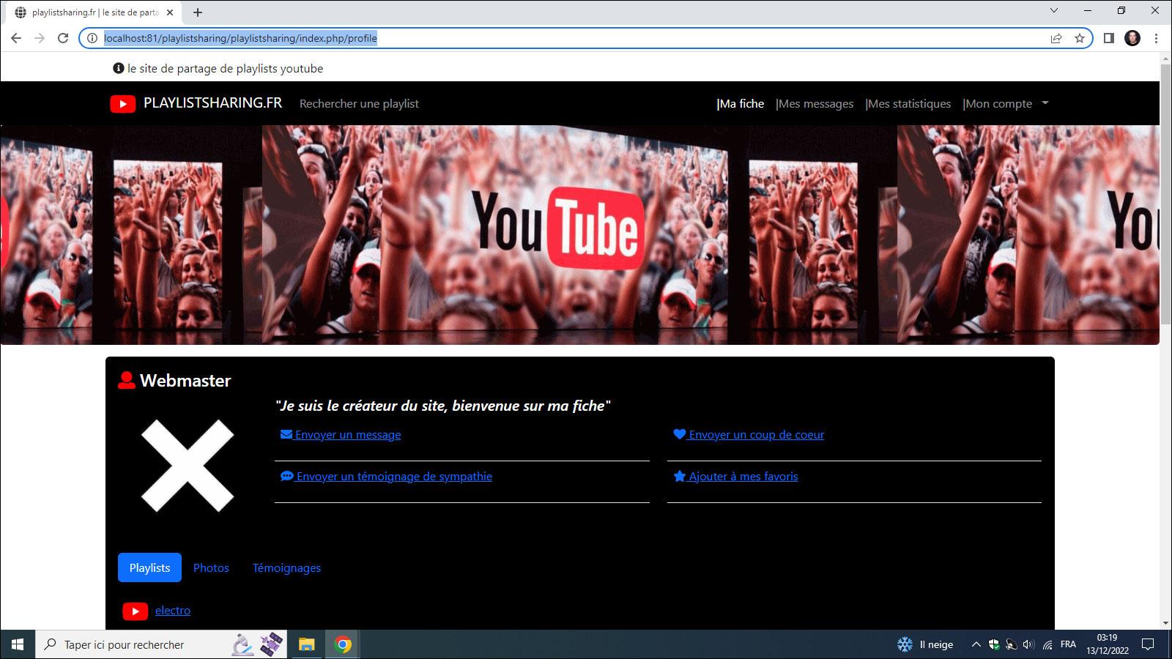Click the YouTube icon beside electro playlist
This screenshot has height=659, width=1172.
(135, 611)
